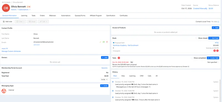Click the blue Proposal Sent status dot
The width and height of the screenshot is (222, 102).
[x=113, y=43]
